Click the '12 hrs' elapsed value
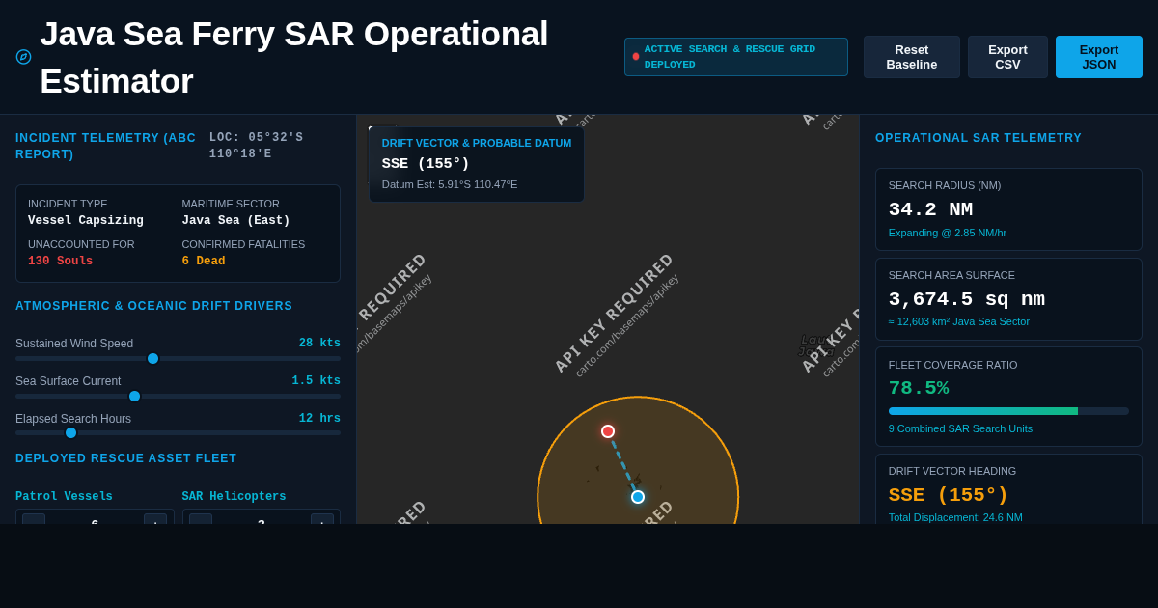The height and width of the screenshot is (608, 1158). [319, 419]
